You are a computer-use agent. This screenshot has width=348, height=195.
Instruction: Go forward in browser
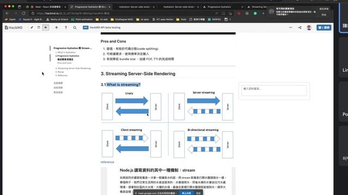pos(15,14)
